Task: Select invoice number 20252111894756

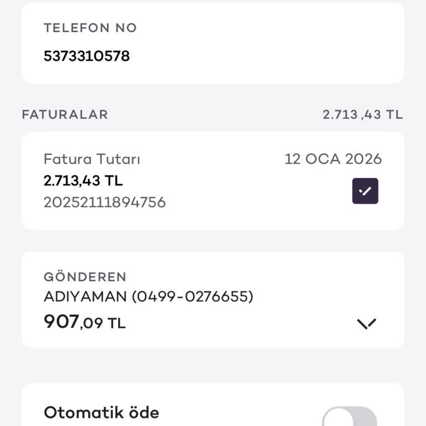Action: pos(105,202)
